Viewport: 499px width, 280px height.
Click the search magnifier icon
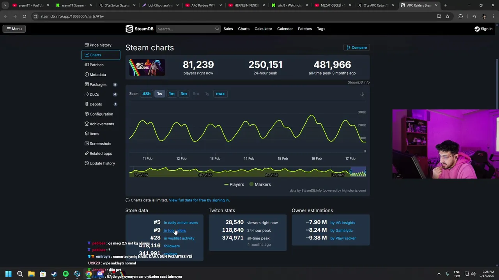(217, 29)
